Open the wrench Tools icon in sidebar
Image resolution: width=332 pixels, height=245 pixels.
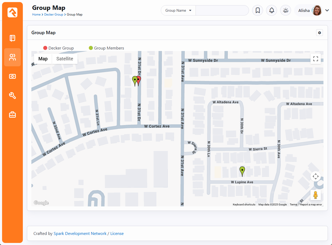[12, 96]
